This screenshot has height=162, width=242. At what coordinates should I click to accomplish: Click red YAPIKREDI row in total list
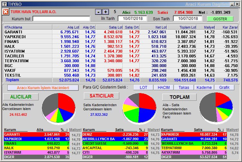click(194, 134)
